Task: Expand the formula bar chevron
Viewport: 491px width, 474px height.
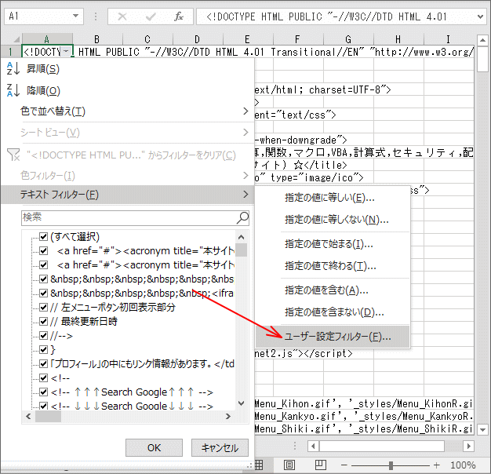Action: 480,16
